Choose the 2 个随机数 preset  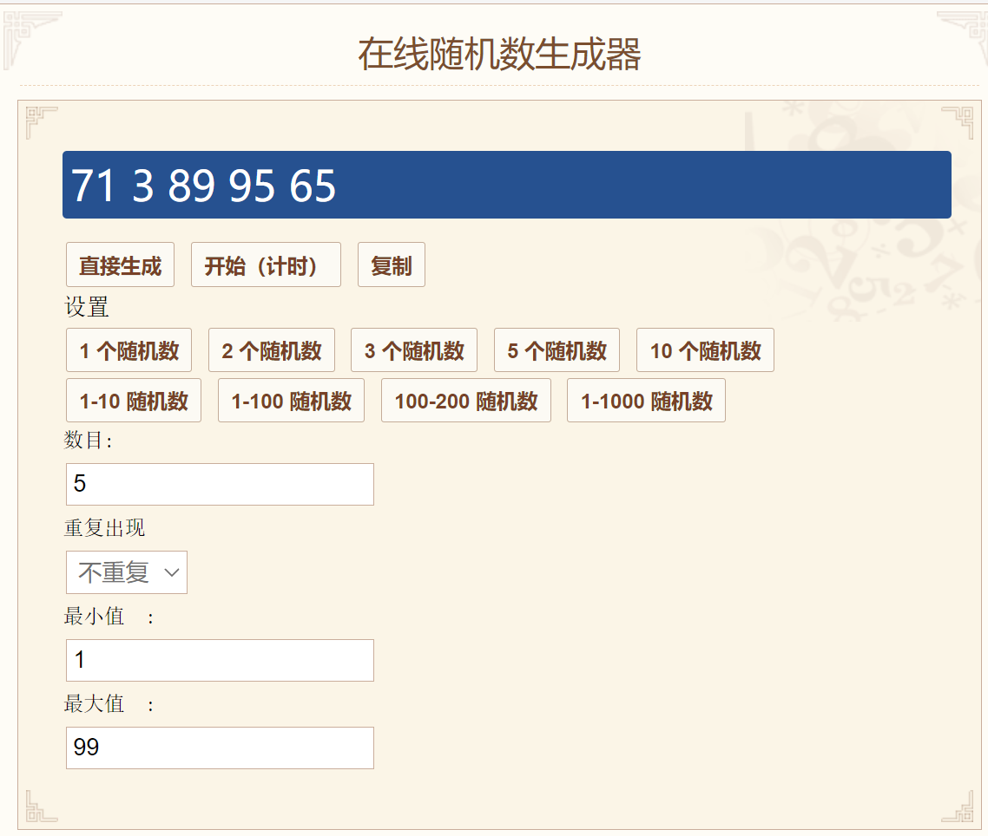[271, 350]
